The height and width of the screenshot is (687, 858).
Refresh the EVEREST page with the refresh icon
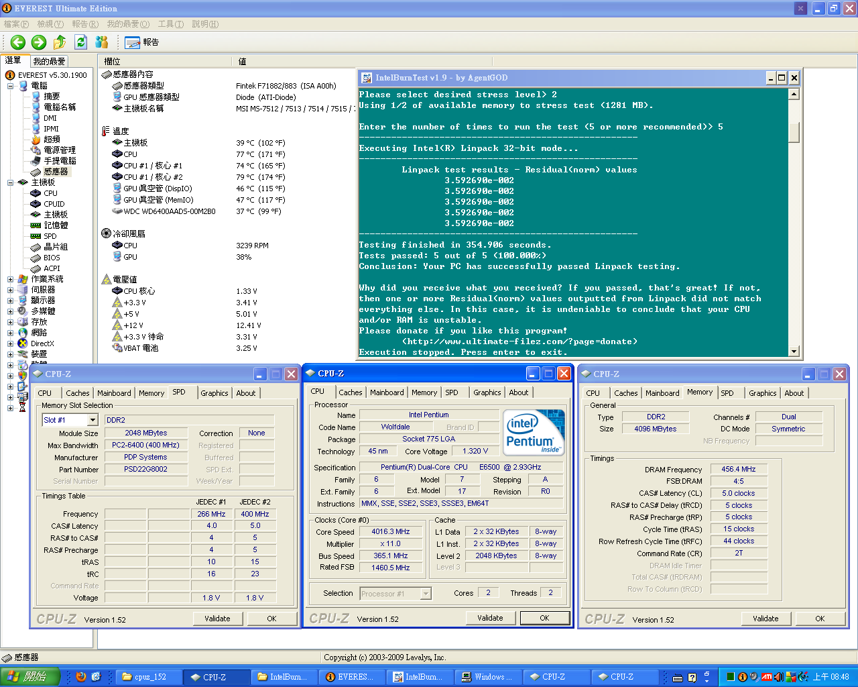[80, 42]
